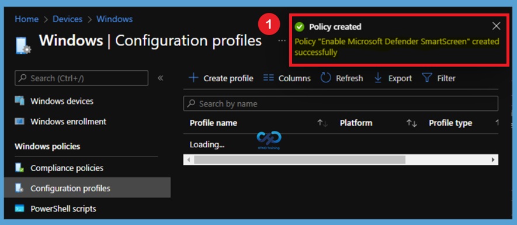517x225 pixels.
Task: Click the green success checkmark icon
Action: tap(299, 27)
